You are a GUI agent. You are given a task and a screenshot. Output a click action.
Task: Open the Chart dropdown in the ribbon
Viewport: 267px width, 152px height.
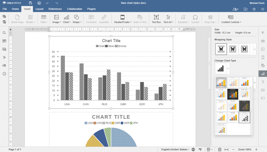coord(66,19)
